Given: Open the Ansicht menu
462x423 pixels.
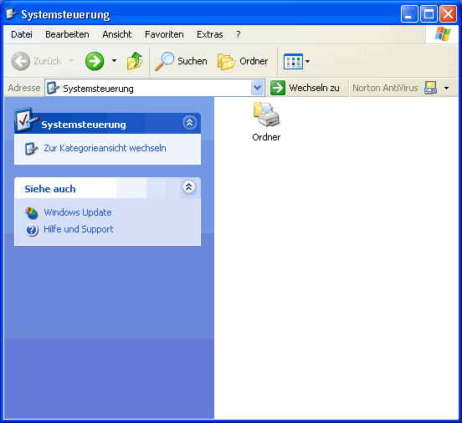Looking at the screenshot, I should point(116,34).
